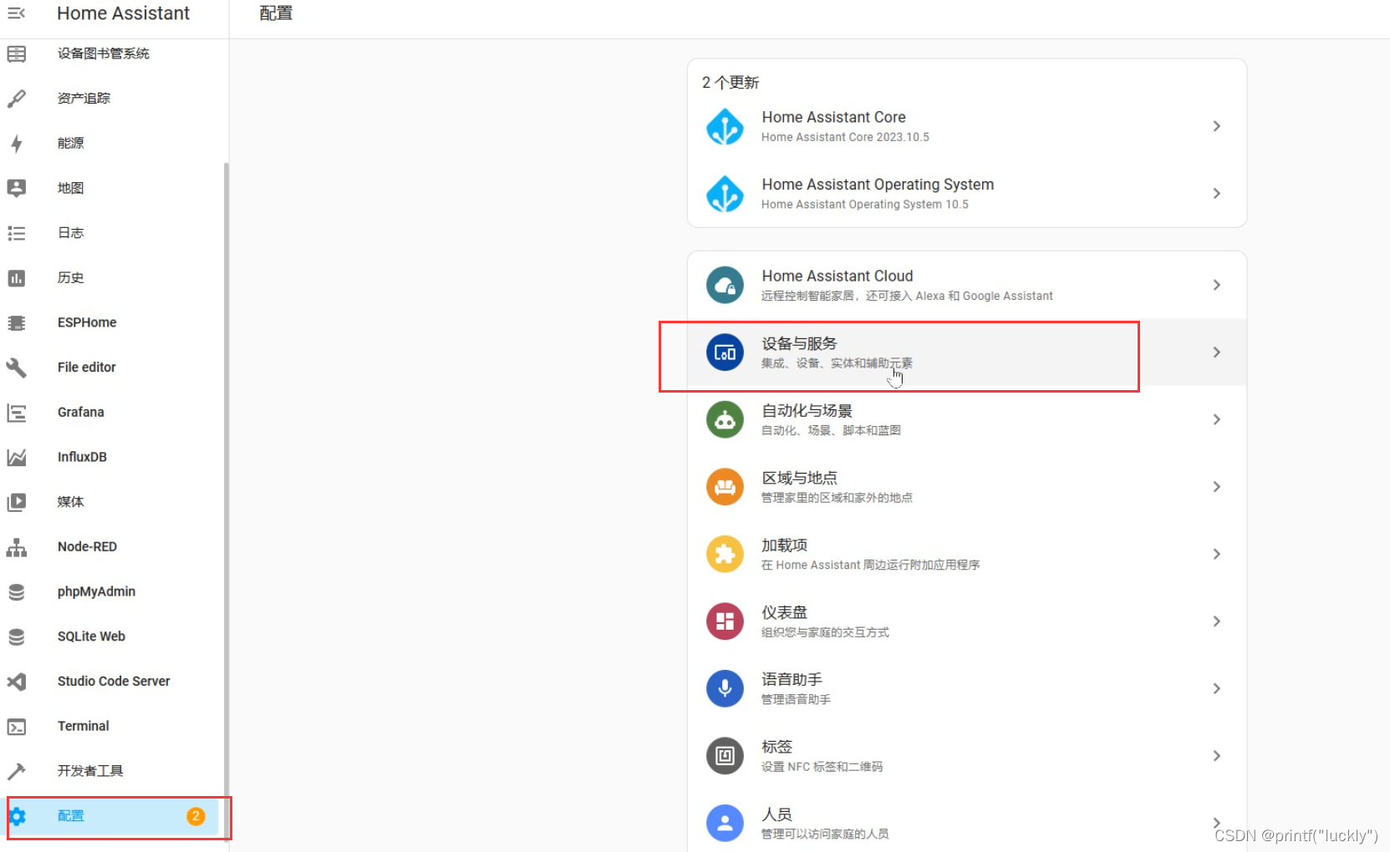Click the 日志 list icon

click(17, 233)
